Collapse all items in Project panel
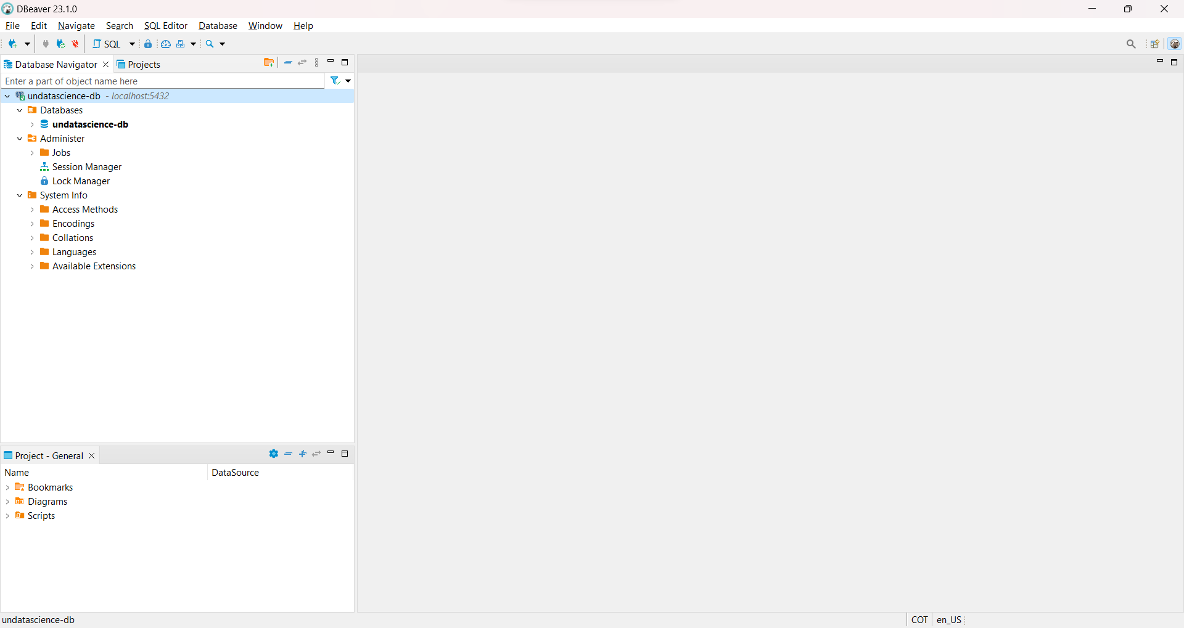This screenshot has height=628, width=1184. point(288,454)
